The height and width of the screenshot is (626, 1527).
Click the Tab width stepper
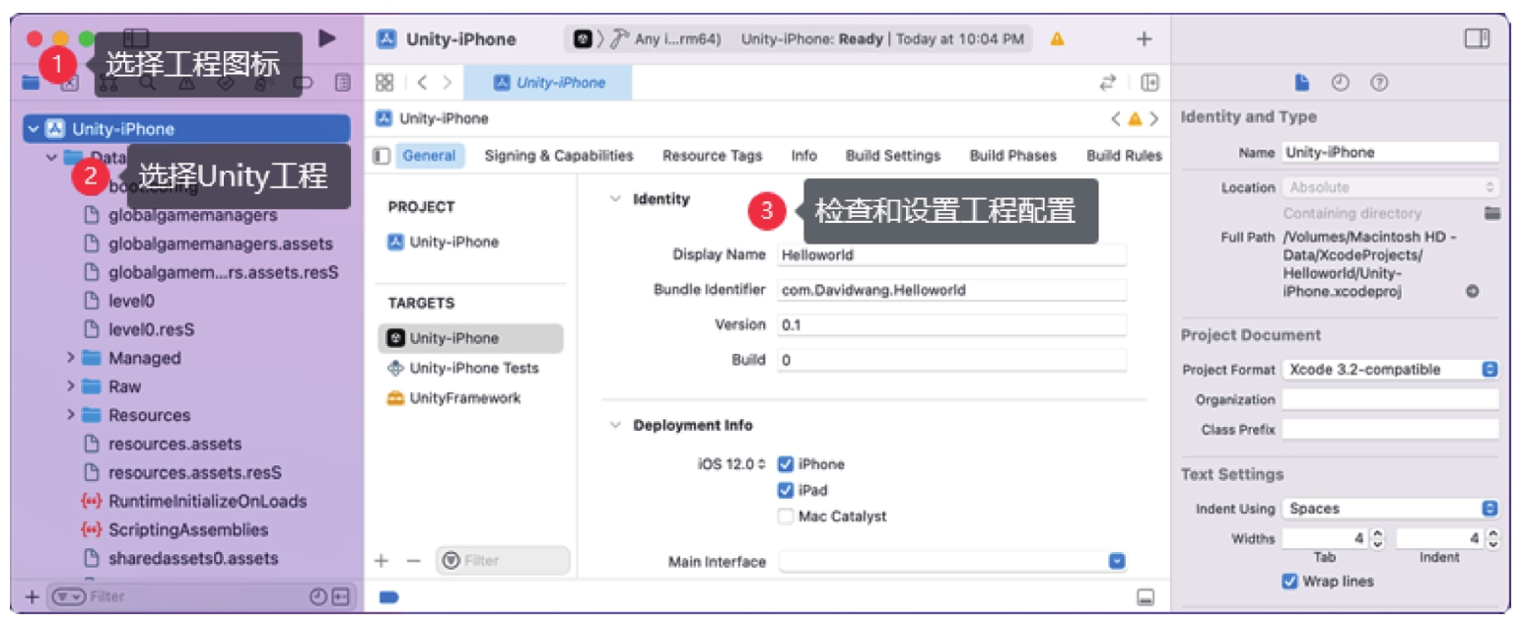[x=1378, y=539]
